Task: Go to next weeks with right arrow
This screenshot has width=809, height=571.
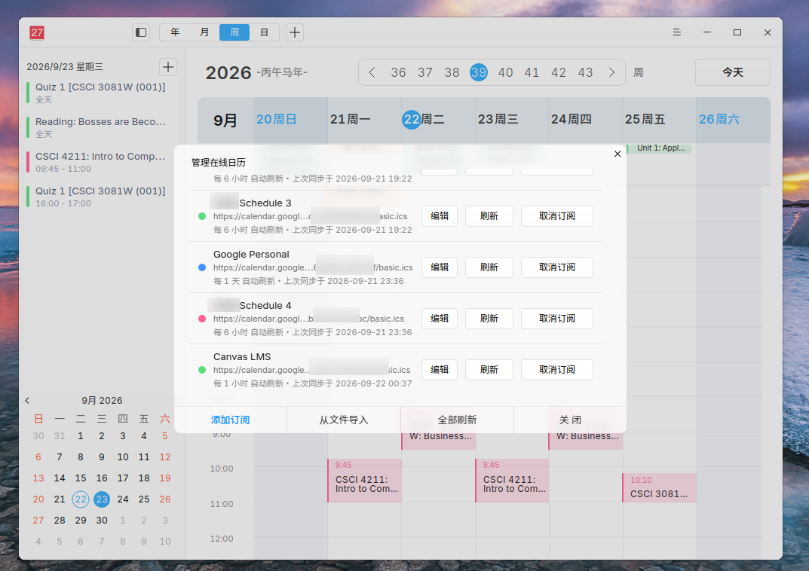Action: click(612, 72)
